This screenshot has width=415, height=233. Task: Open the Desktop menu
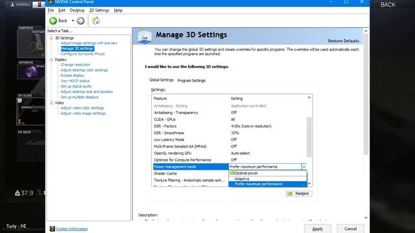coord(77,10)
